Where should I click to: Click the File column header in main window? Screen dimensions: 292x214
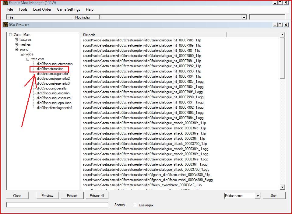tap(40, 17)
